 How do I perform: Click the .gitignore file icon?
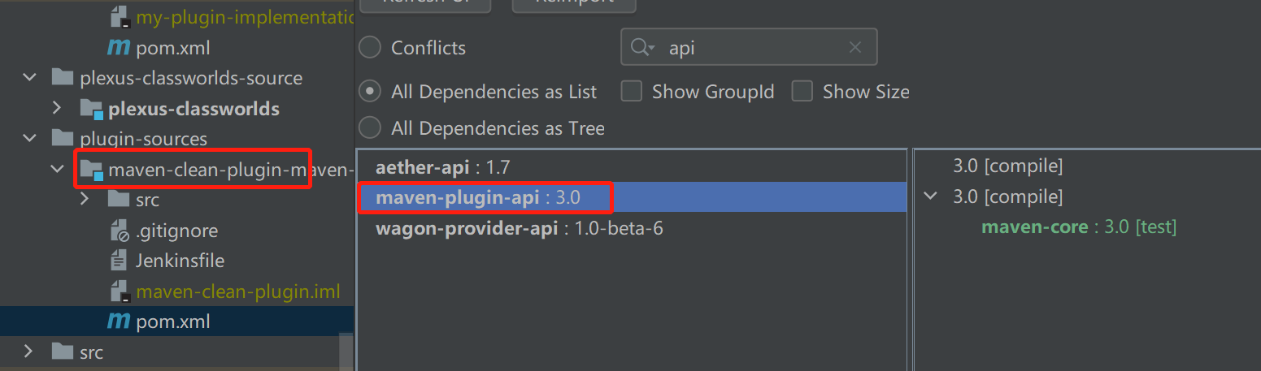[x=120, y=231]
